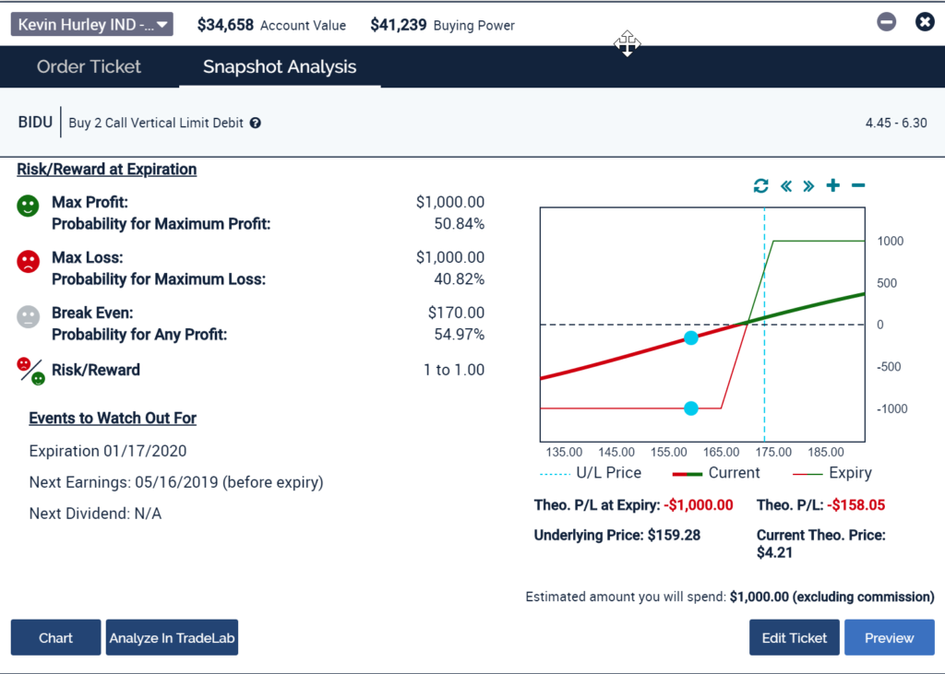The height and width of the screenshot is (674, 945).
Task: Click the Preview button
Action: click(889, 638)
